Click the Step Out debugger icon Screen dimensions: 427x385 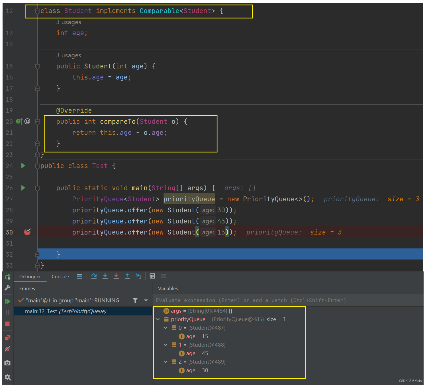point(127,276)
